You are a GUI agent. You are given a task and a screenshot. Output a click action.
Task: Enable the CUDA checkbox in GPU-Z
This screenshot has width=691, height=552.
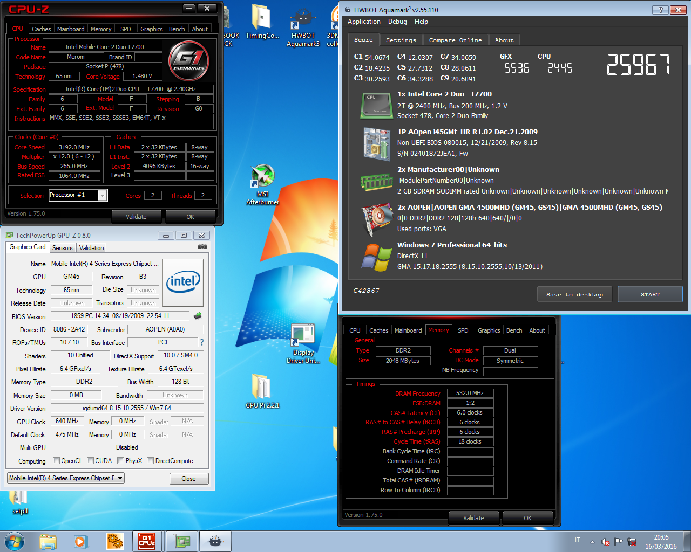coord(90,461)
